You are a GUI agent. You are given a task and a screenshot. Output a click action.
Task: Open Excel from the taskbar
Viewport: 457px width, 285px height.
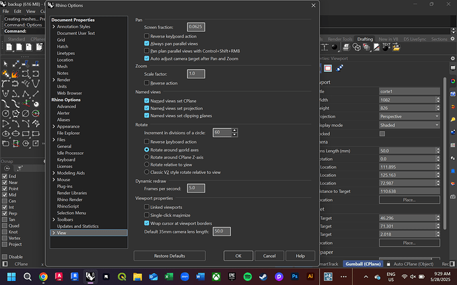coord(169,276)
